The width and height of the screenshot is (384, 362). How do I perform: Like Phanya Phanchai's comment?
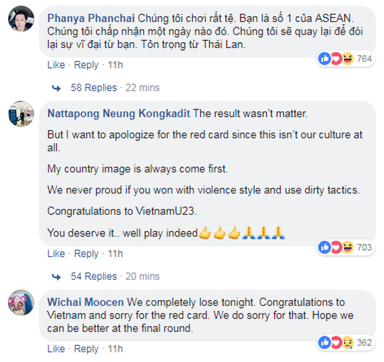point(56,65)
